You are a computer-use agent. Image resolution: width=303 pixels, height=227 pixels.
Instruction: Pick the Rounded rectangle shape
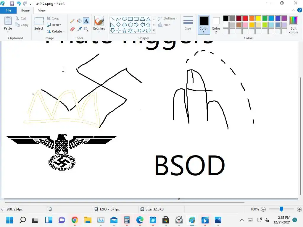pyautogui.click(x=136, y=19)
